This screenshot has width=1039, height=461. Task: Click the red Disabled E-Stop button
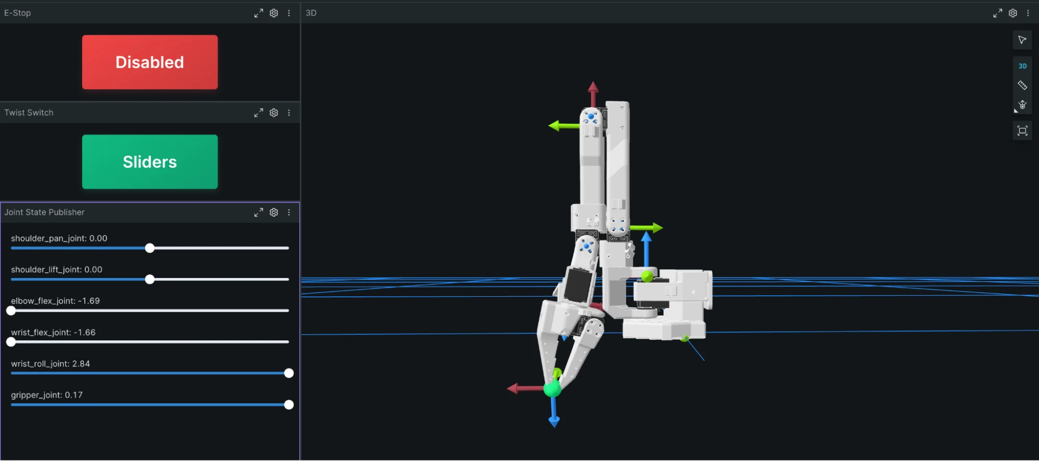coord(150,62)
